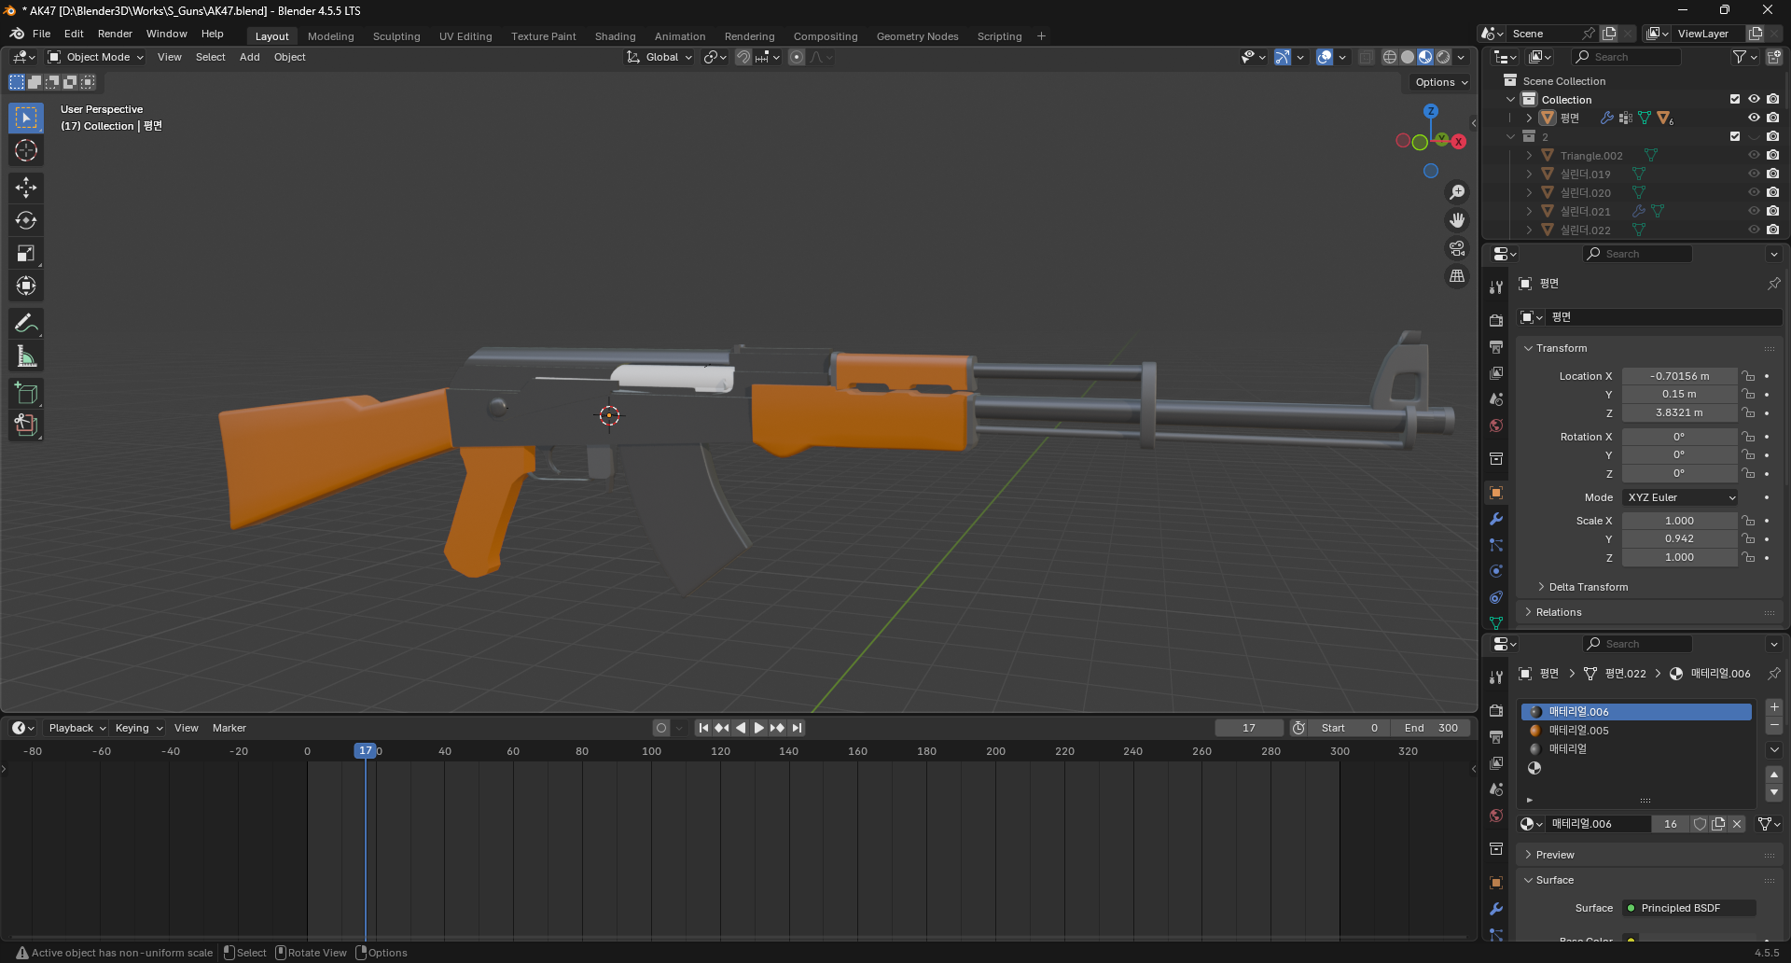Select the Move tool
The height and width of the screenshot is (963, 1791).
(x=26, y=188)
